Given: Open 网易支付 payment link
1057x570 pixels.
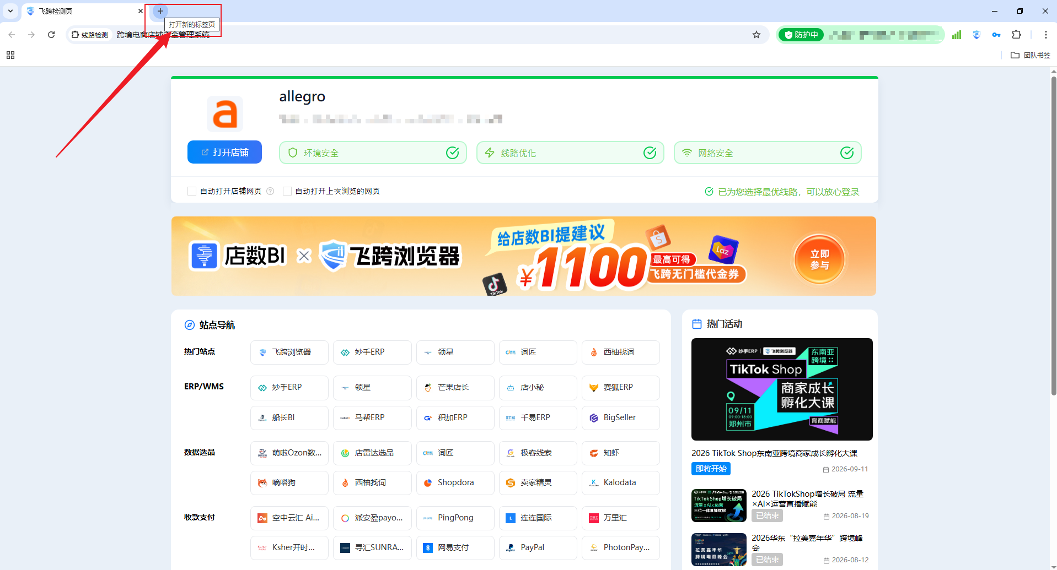Looking at the screenshot, I should coord(455,547).
